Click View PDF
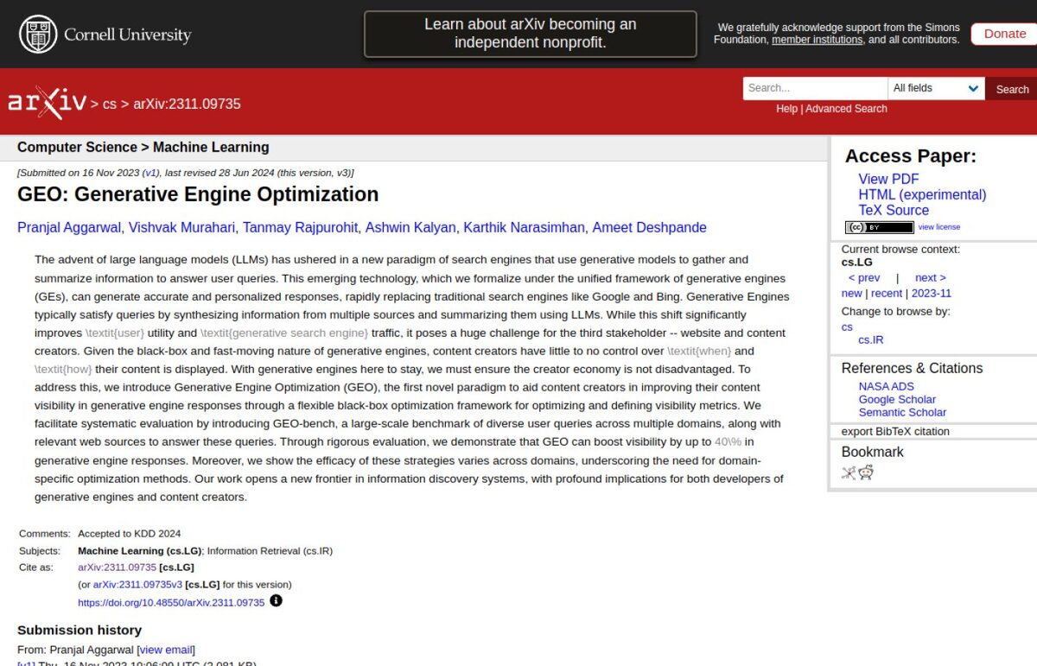This screenshot has height=666, width=1037. coord(888,179)
